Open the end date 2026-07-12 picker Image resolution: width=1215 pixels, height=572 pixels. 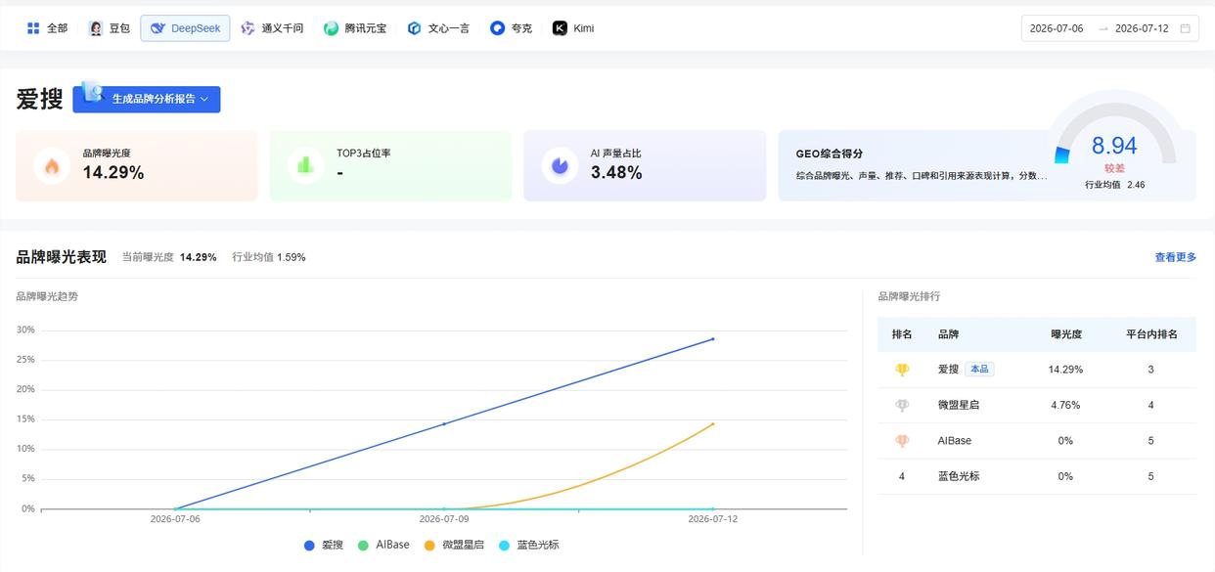(1142, 28)
